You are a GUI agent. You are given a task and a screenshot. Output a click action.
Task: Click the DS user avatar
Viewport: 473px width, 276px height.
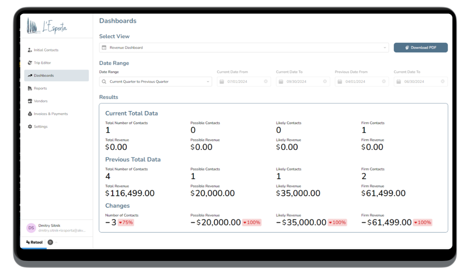click(x=31, y=228)
